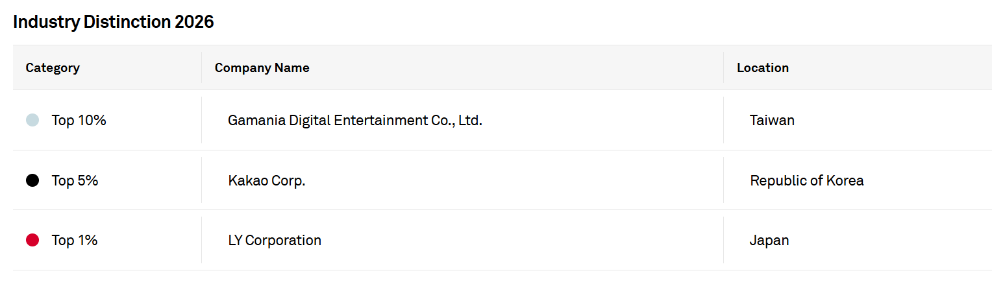
Task: Click the Taiwan location cell
Action: click(772, 120)
